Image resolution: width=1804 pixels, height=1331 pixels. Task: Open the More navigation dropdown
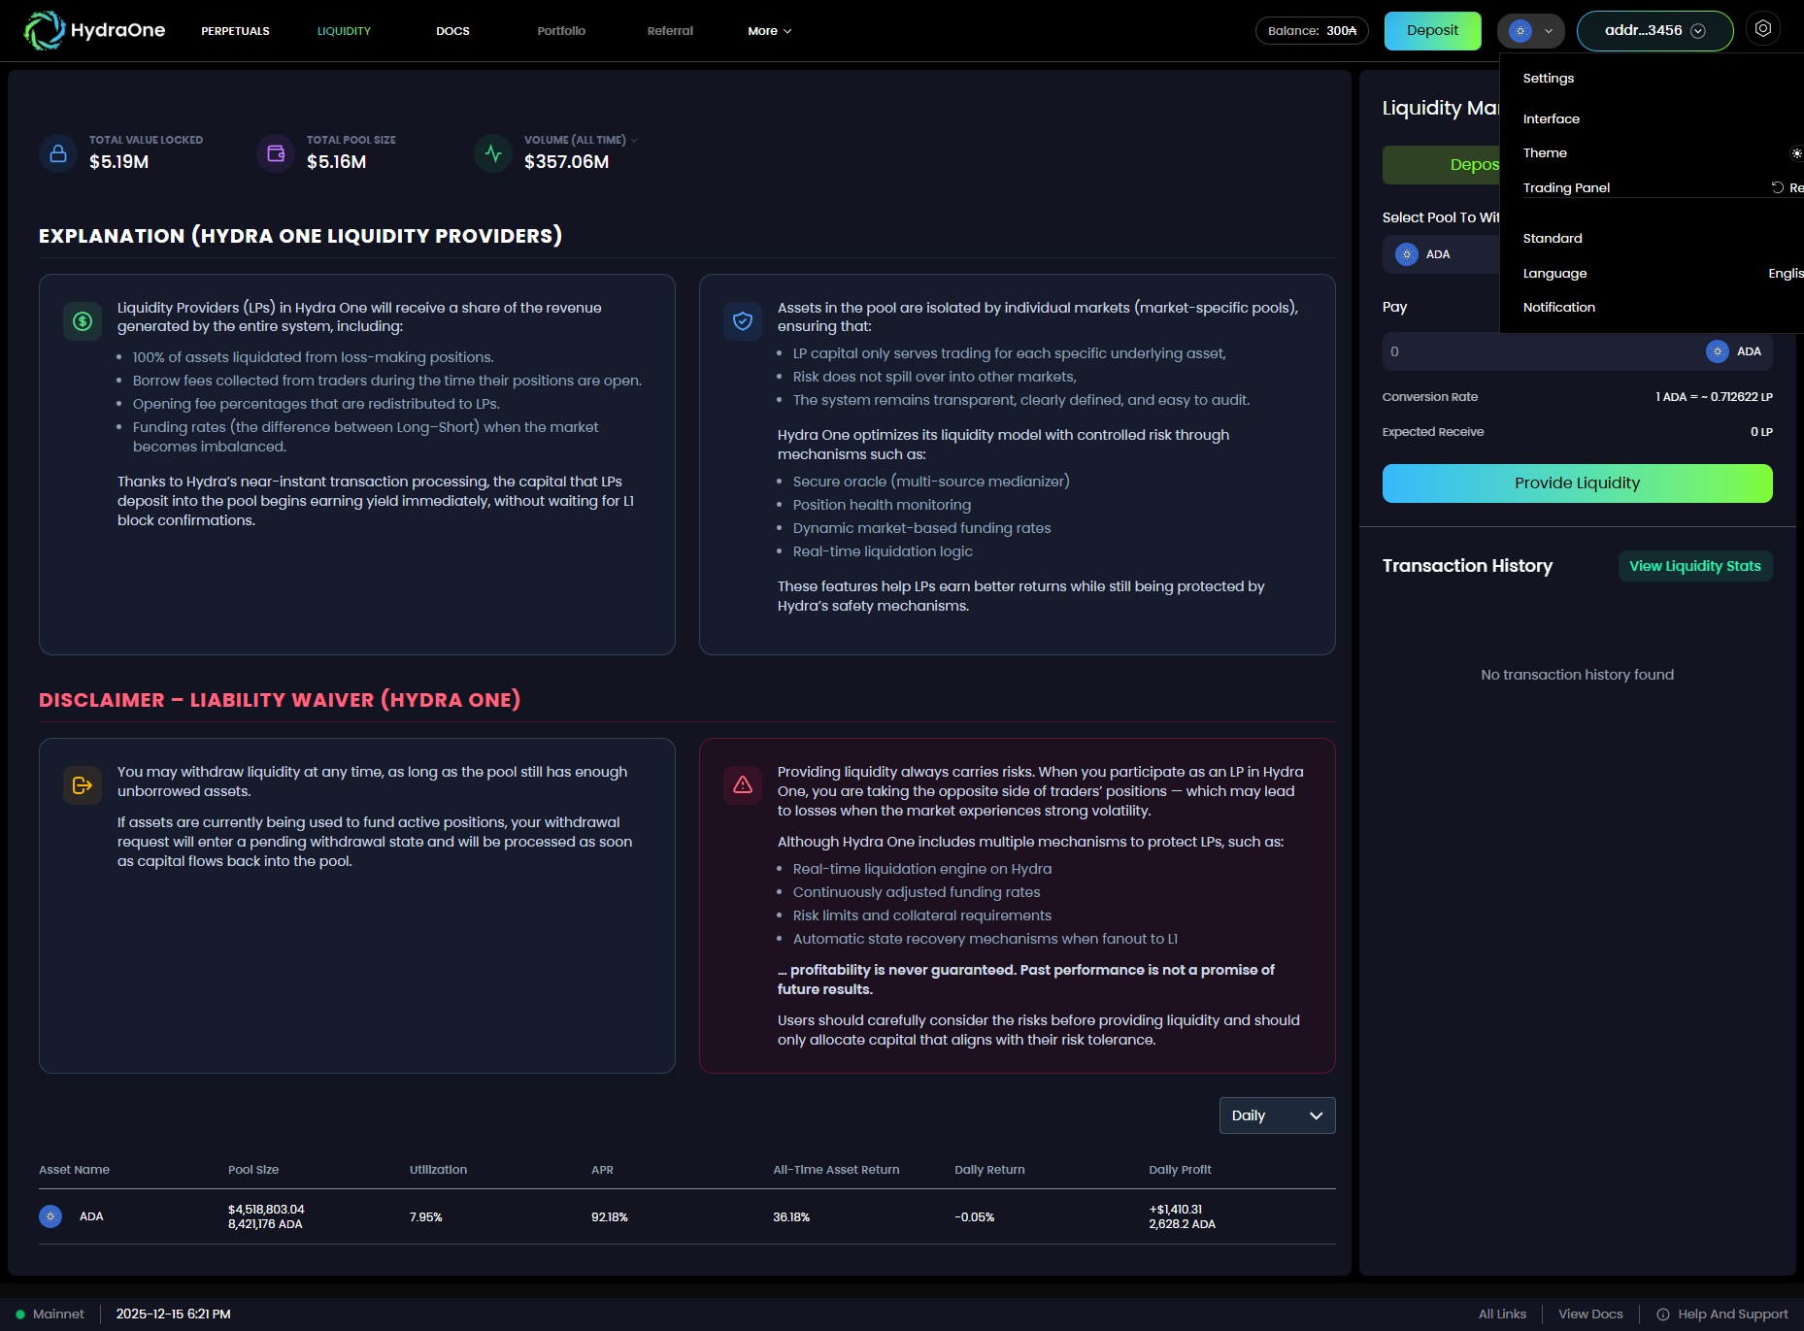point(769,31)
